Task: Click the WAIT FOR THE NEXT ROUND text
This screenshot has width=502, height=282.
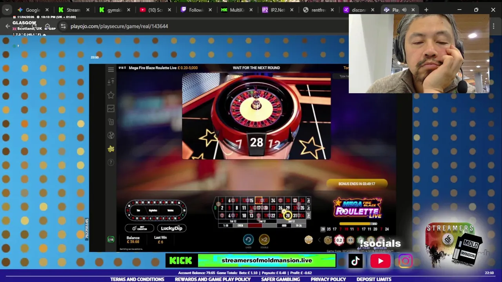Action: (256, 68)
